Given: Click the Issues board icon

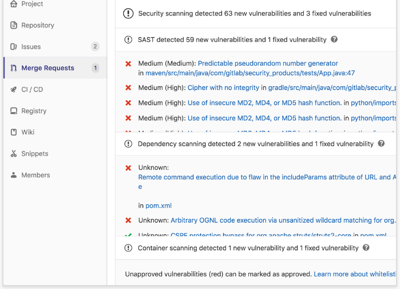Looking at the screenshot, I should pyautogui.click(x=14, y=47).
